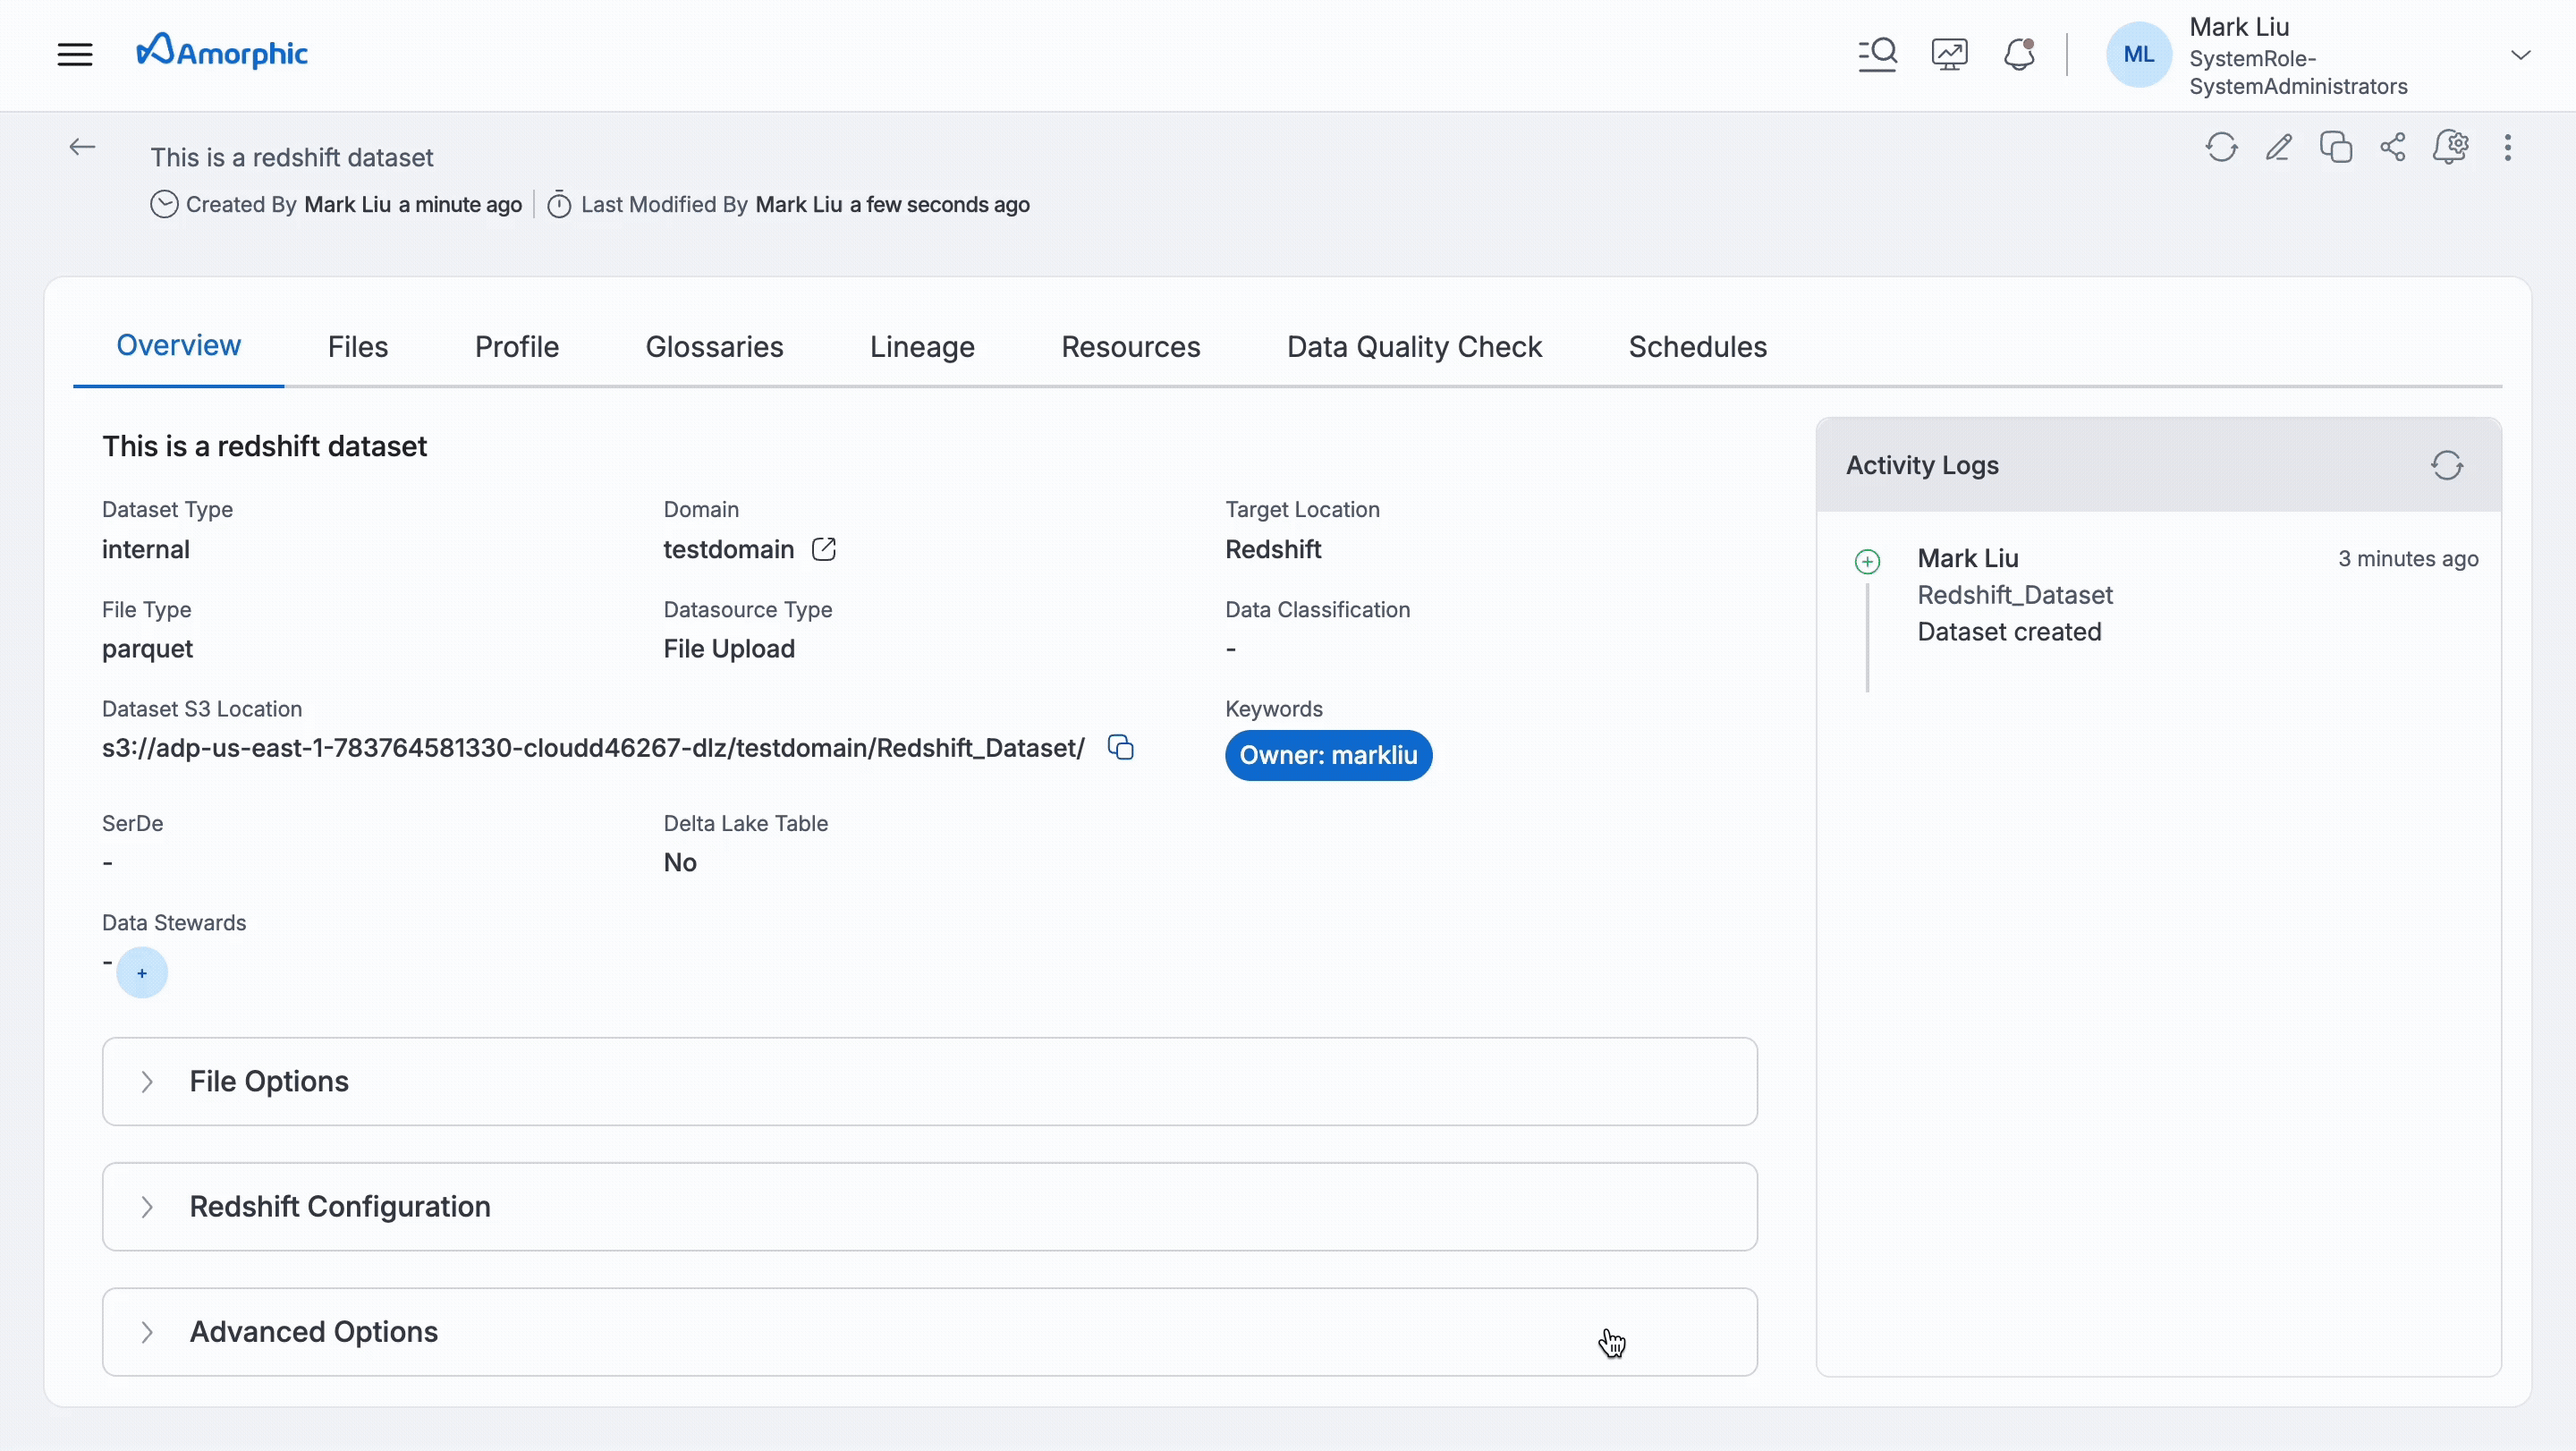Image resolution: width=2576 pixels, height=1451 pixels.
Task: Open the global search icon
Action: point(1877,54)
